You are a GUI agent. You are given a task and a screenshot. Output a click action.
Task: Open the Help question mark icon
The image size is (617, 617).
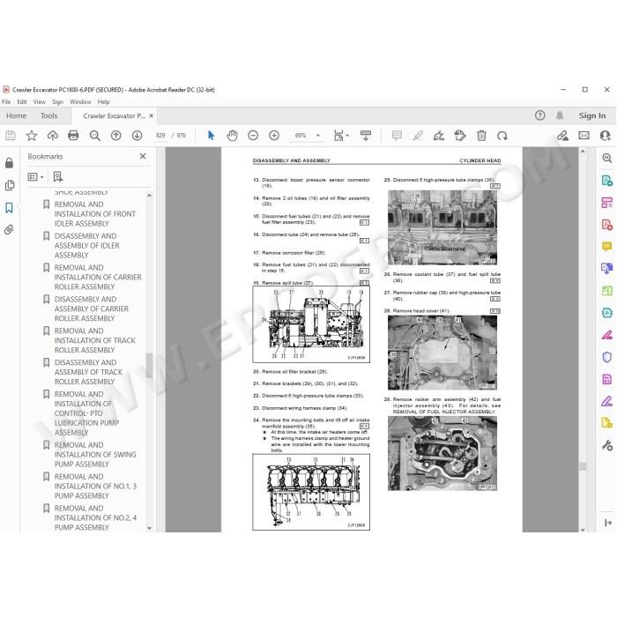point(539,115)
